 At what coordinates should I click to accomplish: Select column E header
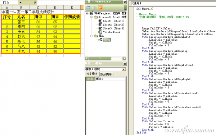pyautogui.click(x=72, y=8)
